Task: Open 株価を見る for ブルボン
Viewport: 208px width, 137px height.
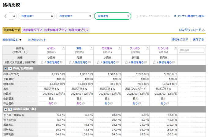Action: [x=139, y=62]
